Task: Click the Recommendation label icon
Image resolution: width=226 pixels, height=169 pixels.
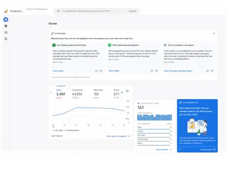Action: [180, 103]
